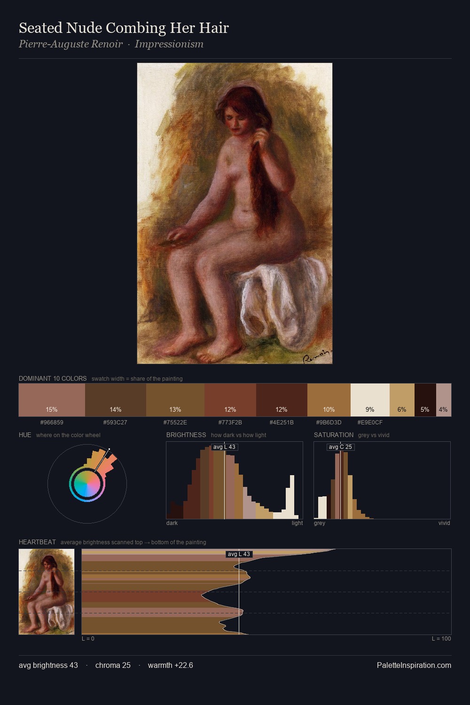This screenshot has height=705, width=470.
Task: Click the hue color wheel center
Action: (x=87, y=484)
